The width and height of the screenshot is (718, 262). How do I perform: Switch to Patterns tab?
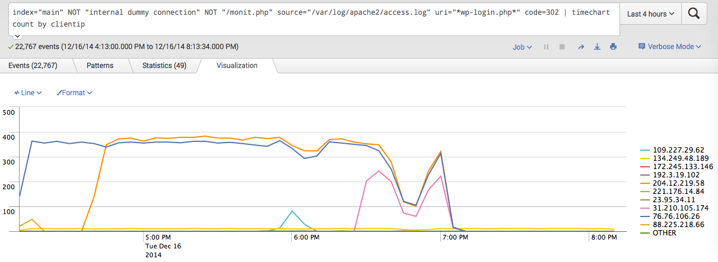coord(100,66)
